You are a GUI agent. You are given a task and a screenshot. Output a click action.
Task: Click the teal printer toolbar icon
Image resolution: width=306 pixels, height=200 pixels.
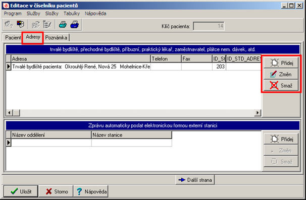tap(63, 25)
